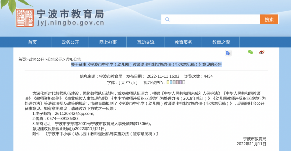Select the pink eye-protection color swatch

[x=177, y=82]
